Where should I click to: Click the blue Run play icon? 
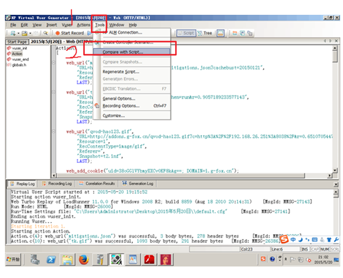[x=89, y=33]
